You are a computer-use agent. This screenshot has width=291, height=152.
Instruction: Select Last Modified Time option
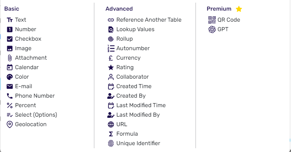tap(137, 105)
